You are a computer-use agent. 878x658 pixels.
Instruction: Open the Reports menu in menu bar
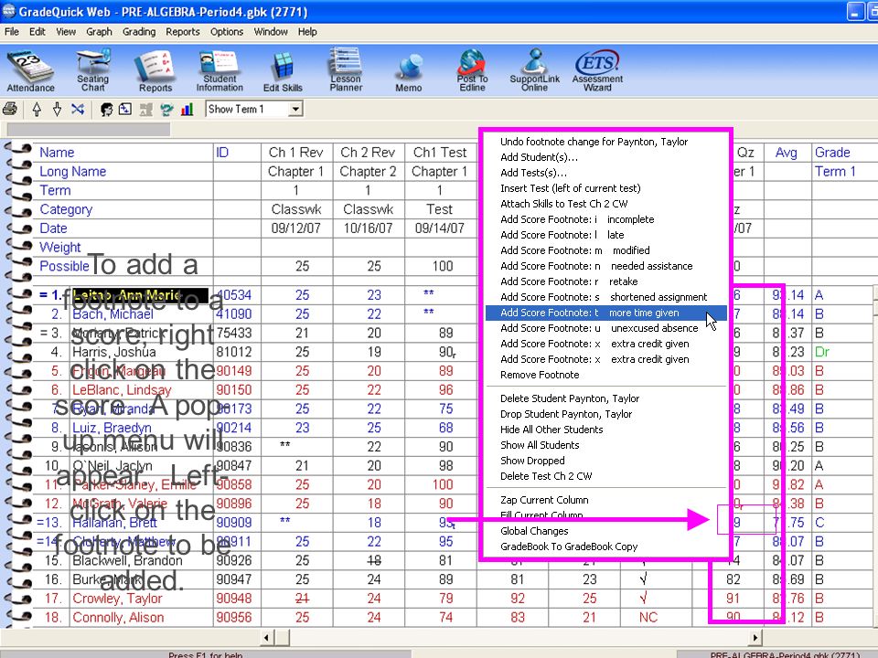click(x=183, y=32)
